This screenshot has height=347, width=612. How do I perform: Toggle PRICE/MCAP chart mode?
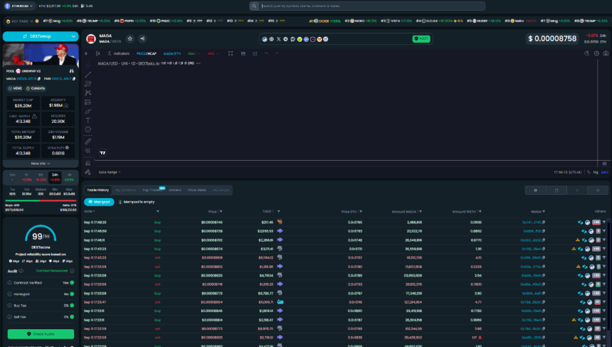click(x=147, y=53)
